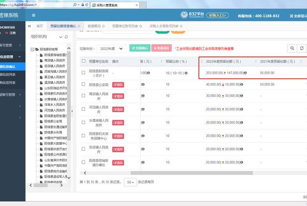This screenshot has width=307, height=206.
Task: Click 退回 button in 商店镇人民政府 row
Action: click(x=118, y=96)
